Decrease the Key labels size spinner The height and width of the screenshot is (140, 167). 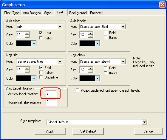pos(91,71)
